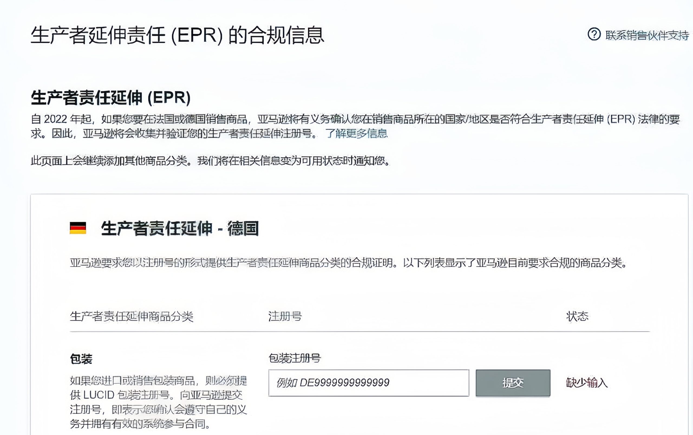Follow the 了解更多信息 link
The width and height of the screenshot is (693, 435).
pyautogui.click(x=357, y=133)
